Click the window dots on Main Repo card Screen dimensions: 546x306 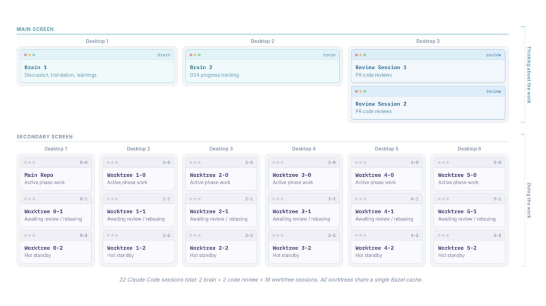tap(30, 162)
